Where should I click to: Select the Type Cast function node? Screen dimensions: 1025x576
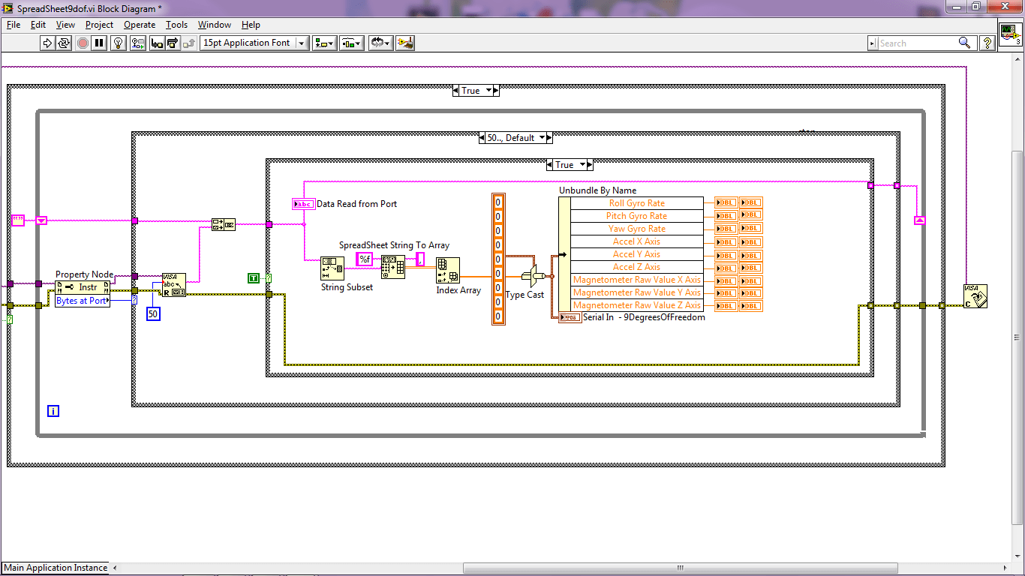(535, 277)
